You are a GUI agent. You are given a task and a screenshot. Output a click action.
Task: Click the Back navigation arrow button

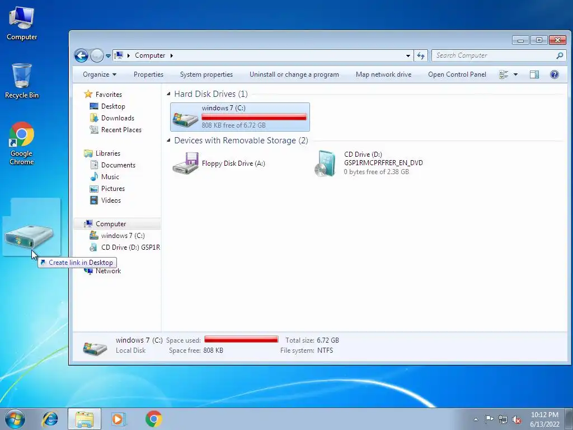(81, 55)
